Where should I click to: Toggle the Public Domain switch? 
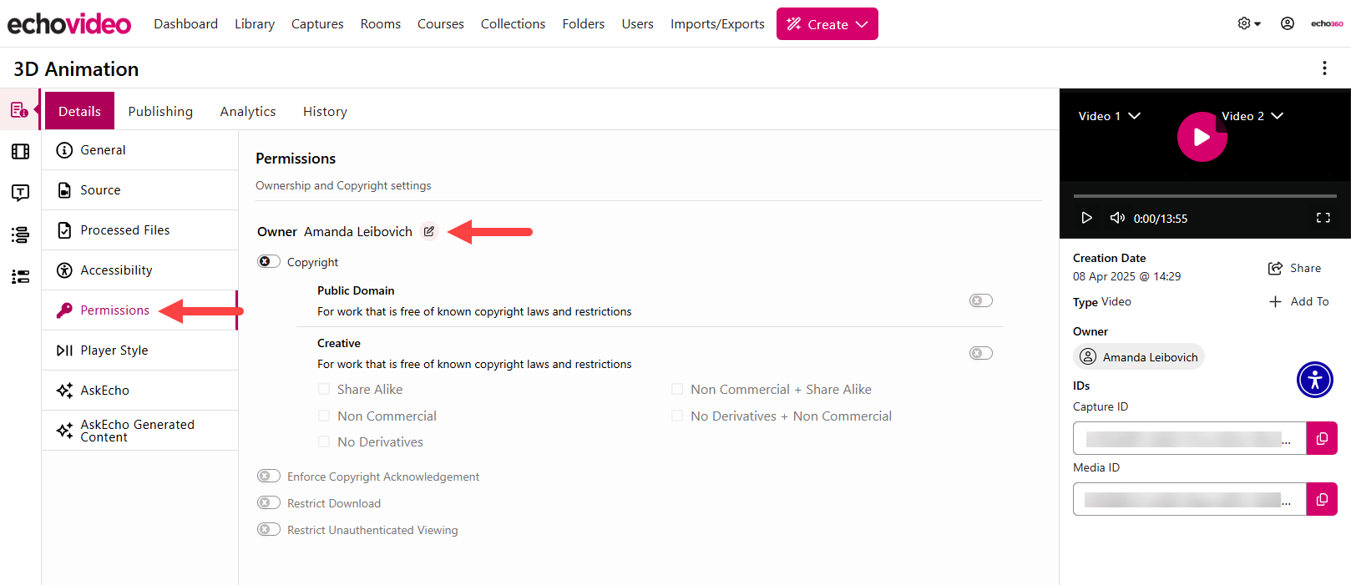point(981,300)
